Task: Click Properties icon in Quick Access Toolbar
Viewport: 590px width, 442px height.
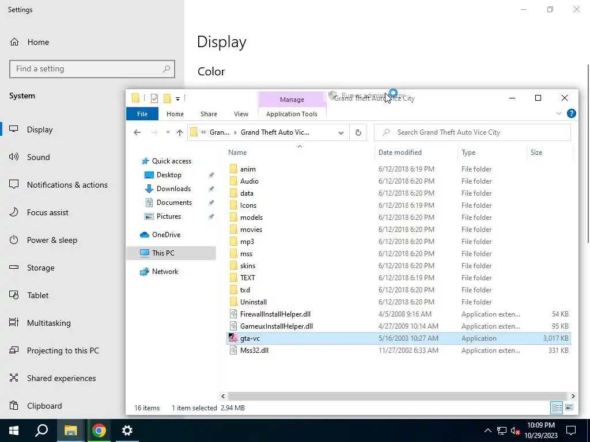Action: (x=154, y=98)
